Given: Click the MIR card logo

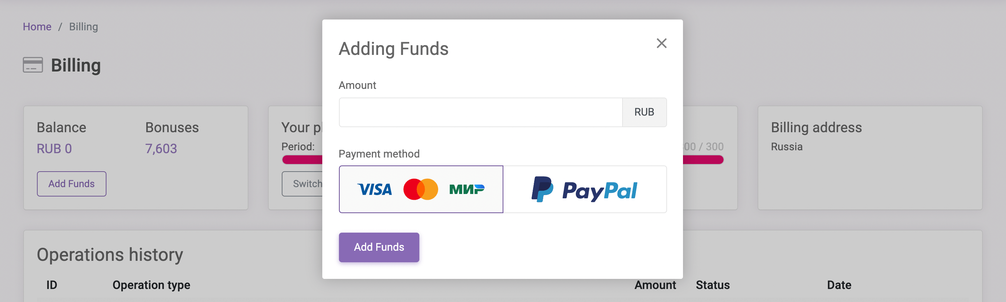Looking at the screenshot, I should click(x=467, y=189).
